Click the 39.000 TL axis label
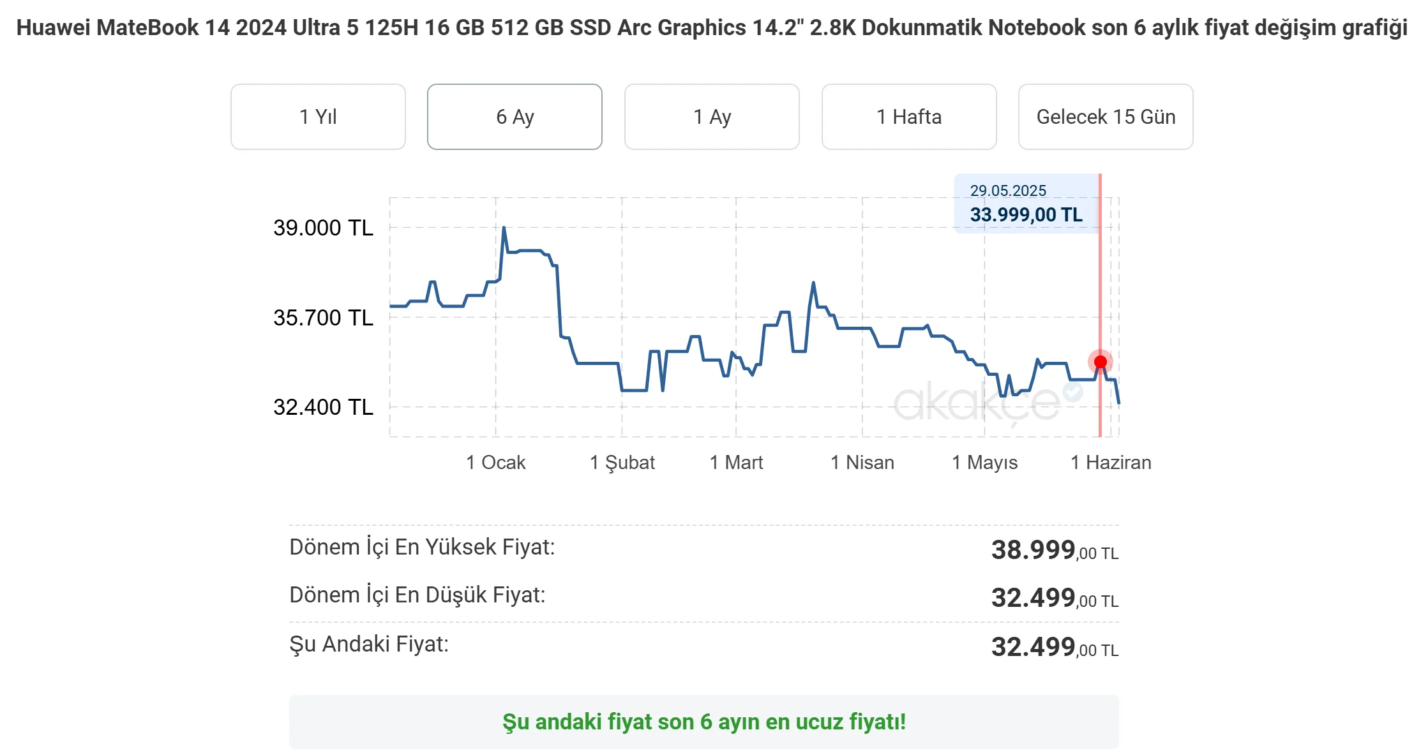The image size is (1421, 753). click(323, 228)
